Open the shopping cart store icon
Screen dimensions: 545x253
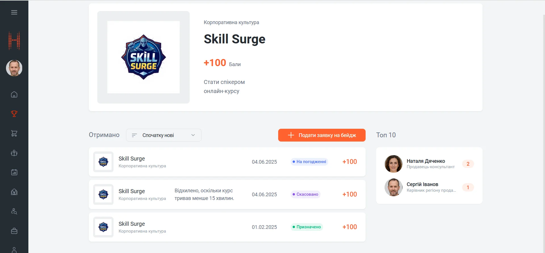pos(14,133)
